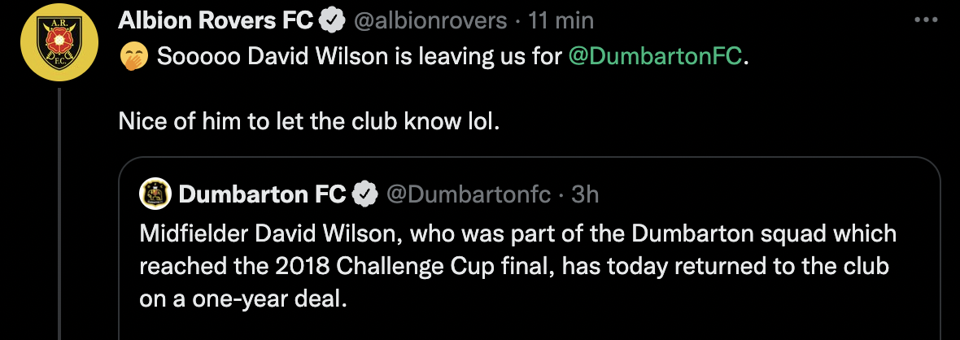Image resolution: width=960 pixels, height=340 pixels.
Task: Click the hand-over-mouth emoji in the tweet
Action: point(133,58)
